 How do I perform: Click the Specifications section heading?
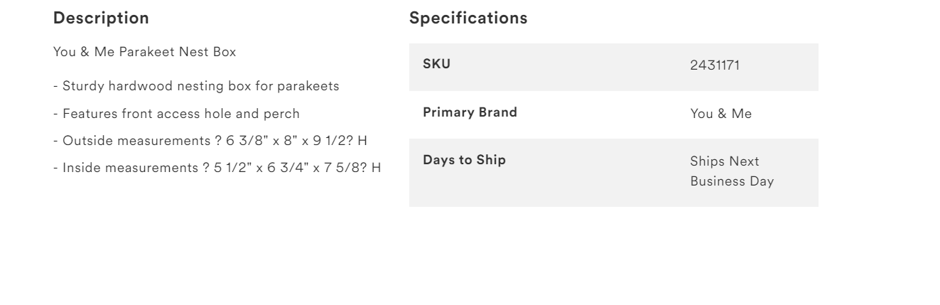point(468,18)
